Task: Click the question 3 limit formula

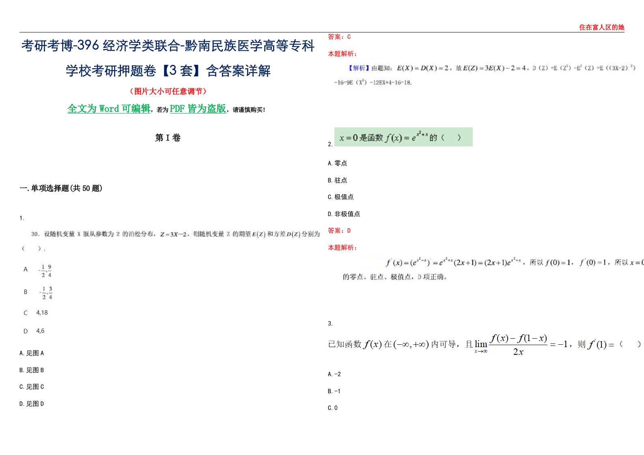Action: pos(485,345)
